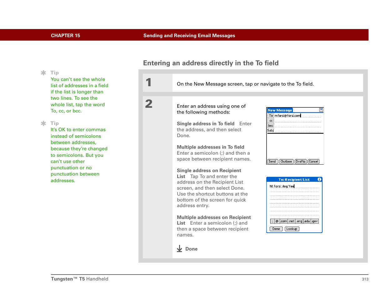Viewport: 386px width, 298px height.
Task: Click the asterisk icon beside the second Tip
Action: 43,123
